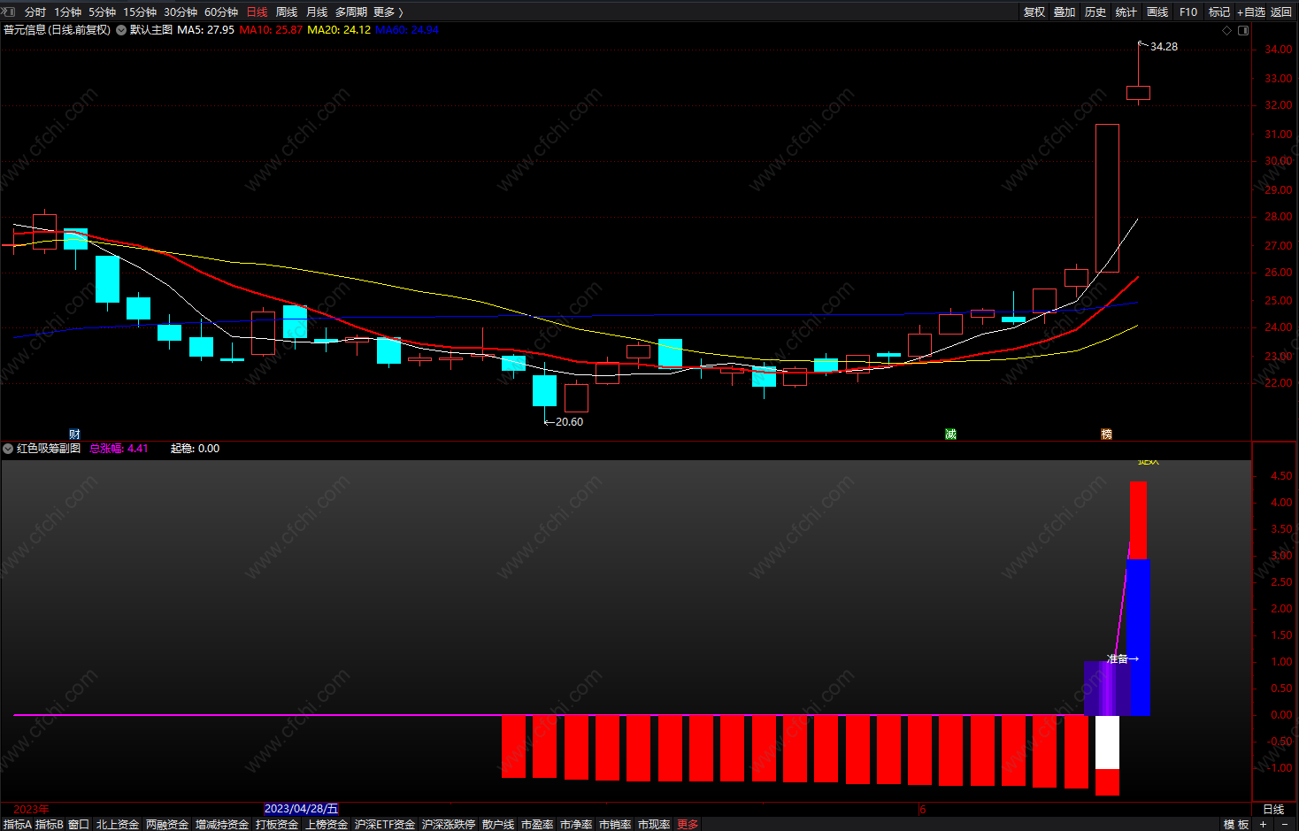Switch to the 周线 weekly chart

point(287,12)
